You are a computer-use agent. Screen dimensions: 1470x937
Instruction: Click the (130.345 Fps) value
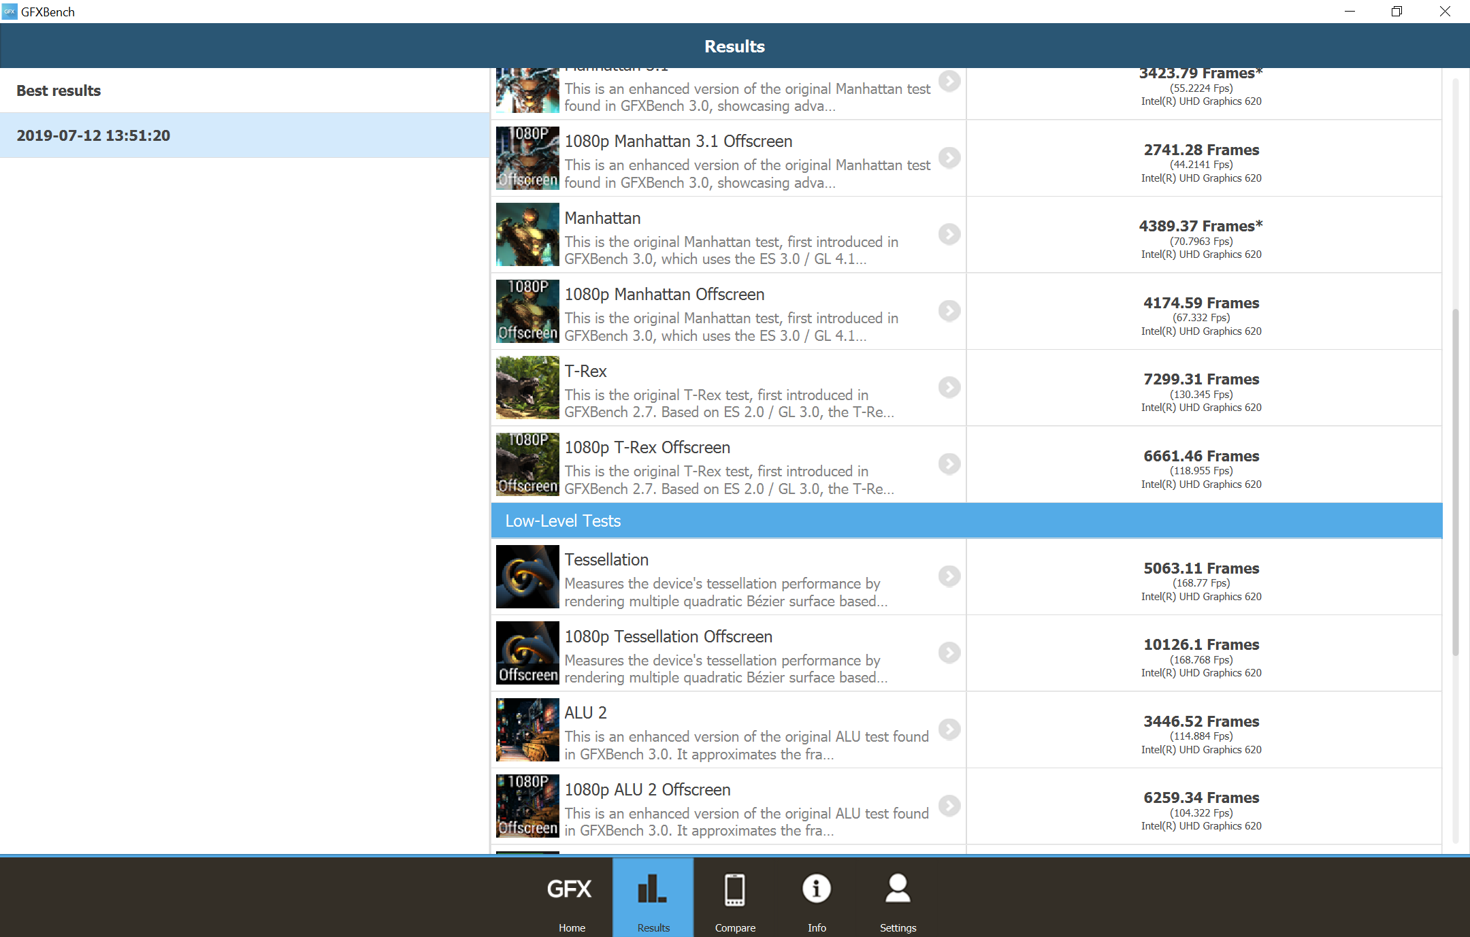(x=1201, y=395)
